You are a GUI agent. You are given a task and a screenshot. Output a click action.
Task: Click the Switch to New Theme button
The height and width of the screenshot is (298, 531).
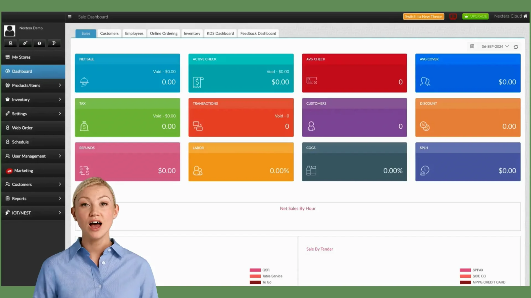coord(423,17)
